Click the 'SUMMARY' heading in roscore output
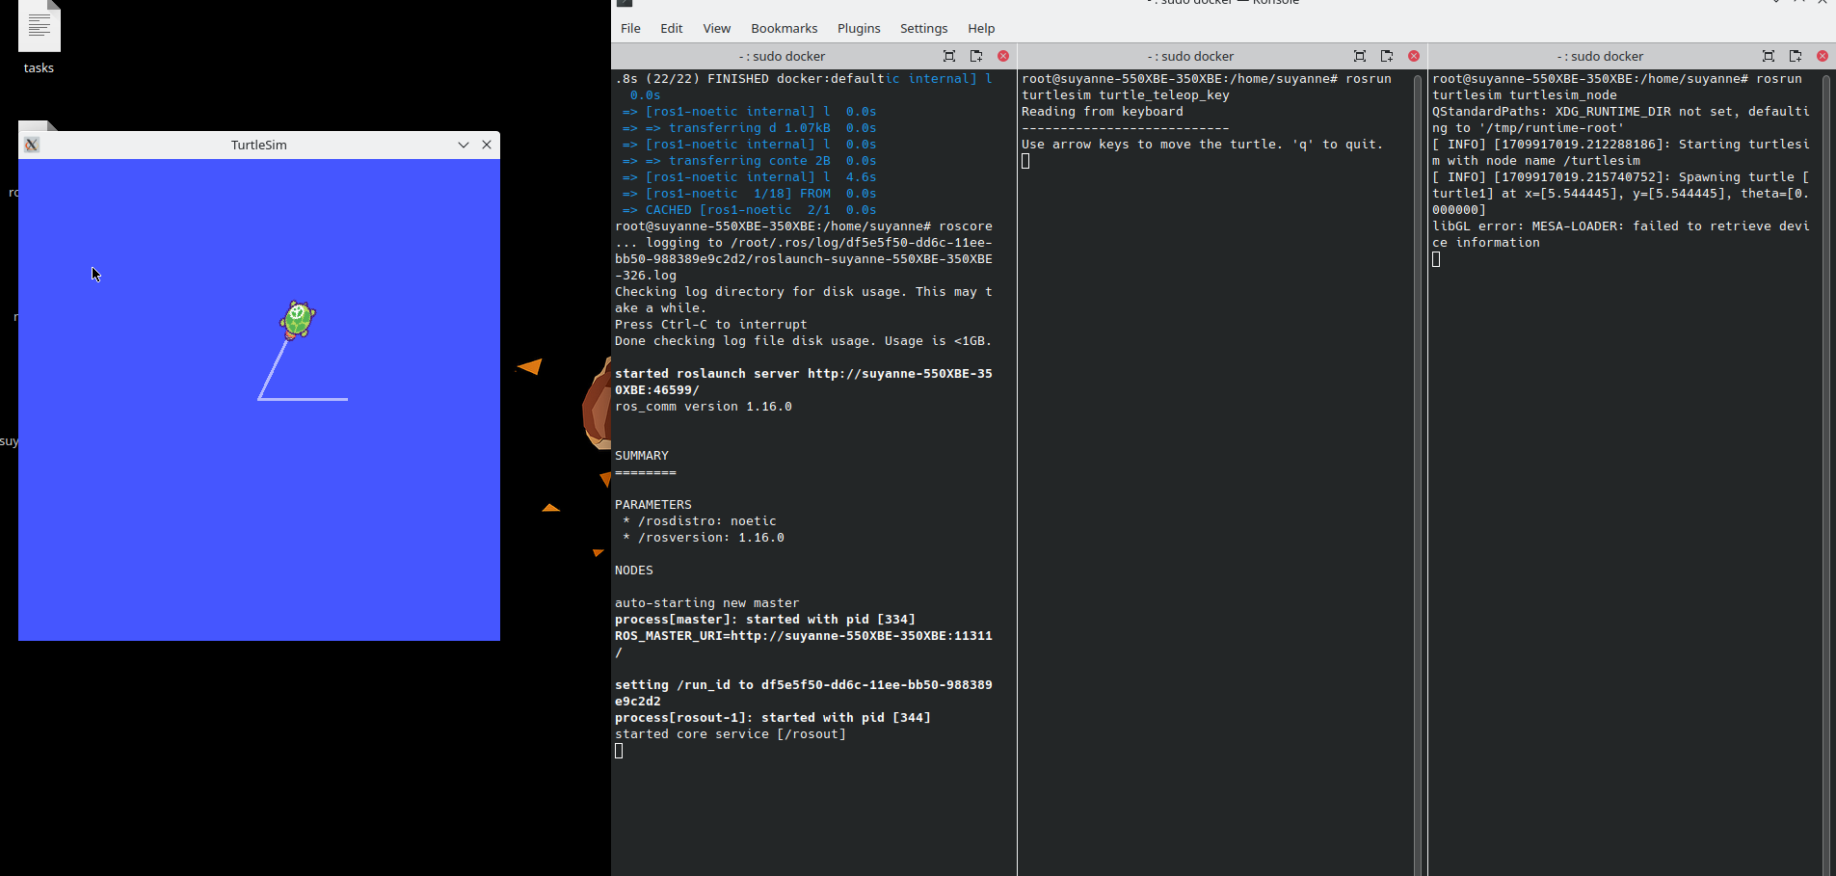 click(x=641, y=456)
